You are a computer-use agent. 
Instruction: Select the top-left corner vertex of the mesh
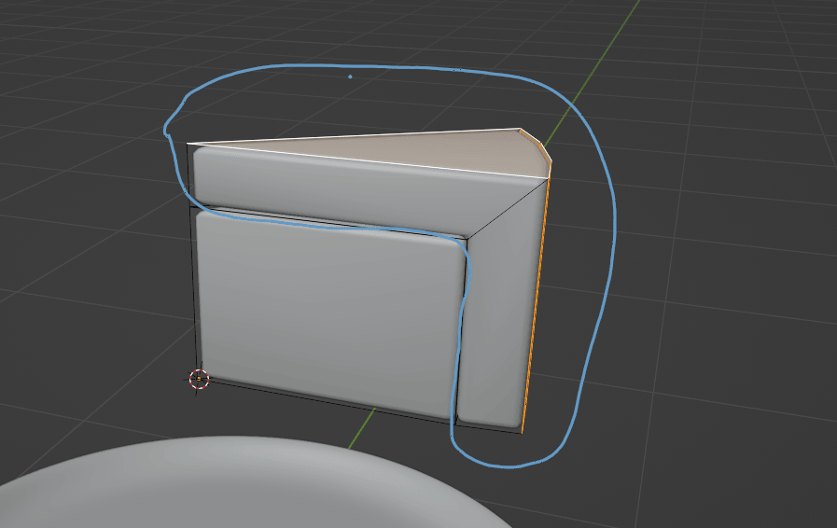188,144
